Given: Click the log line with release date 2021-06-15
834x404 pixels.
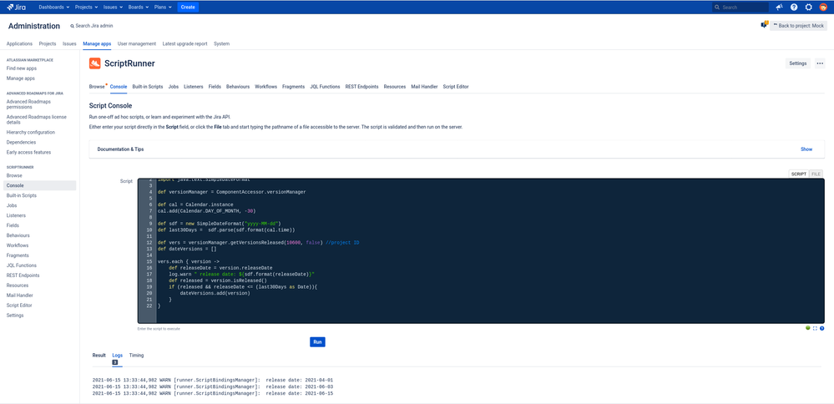Looking at the screenshot, I should tap(213, 394).
